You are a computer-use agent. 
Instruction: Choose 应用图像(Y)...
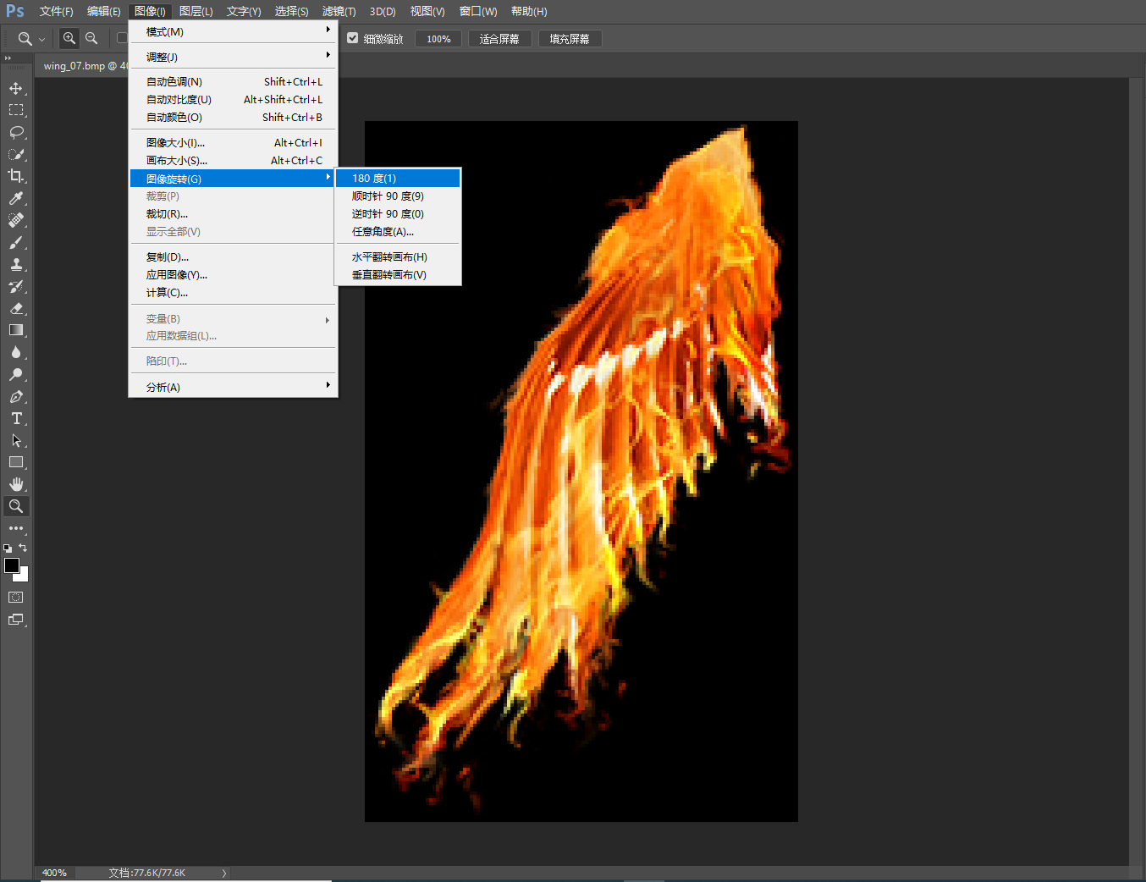(233, 274)
